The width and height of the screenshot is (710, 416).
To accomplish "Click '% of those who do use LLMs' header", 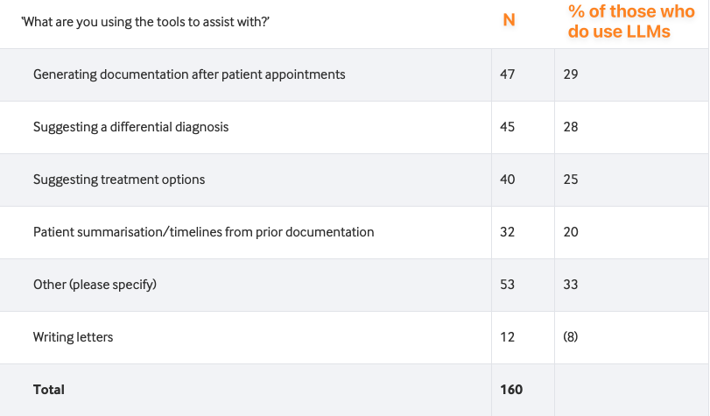I will click(x=631, y=21).
